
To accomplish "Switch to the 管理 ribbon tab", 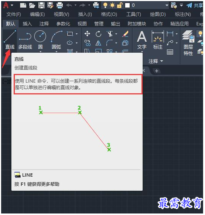I will point(99,24).
